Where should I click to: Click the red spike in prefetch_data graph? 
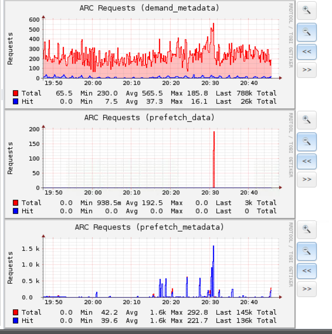pyautogui.click(x=214, y=160)
